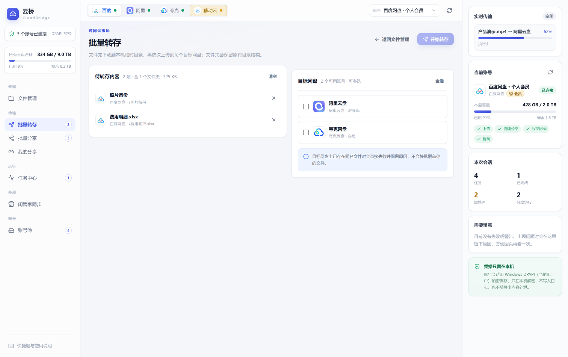Viewport: 568px width, 357px height.
Task: Click the 夸克网盘 logo icon
Action: pyautogui.click(x=319, y=132)
